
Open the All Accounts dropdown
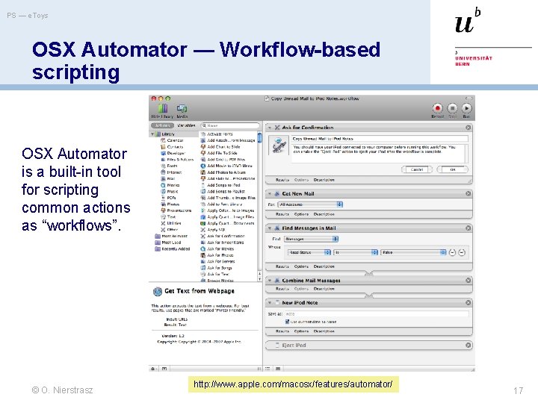tap(310, 204)
